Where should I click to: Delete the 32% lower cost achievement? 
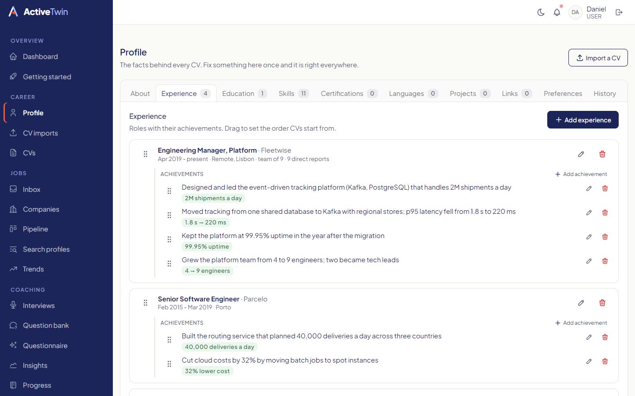coord(605,361)
